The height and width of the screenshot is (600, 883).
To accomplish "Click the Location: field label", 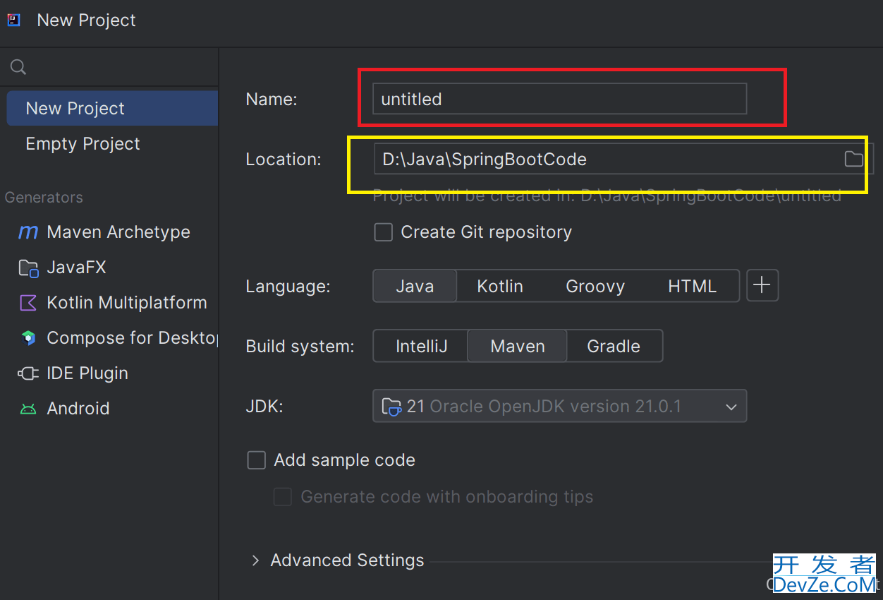I will [284, 160].
